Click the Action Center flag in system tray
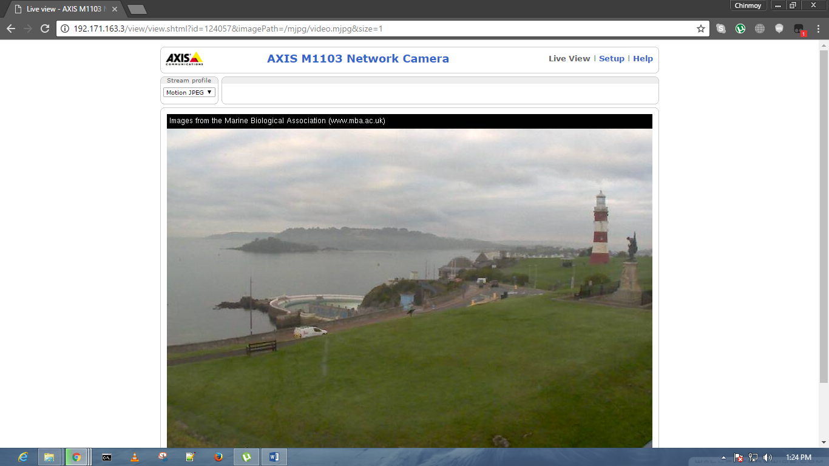Image resolution: width=829 pixels, height=466 pixels. (x=739, y=457)
